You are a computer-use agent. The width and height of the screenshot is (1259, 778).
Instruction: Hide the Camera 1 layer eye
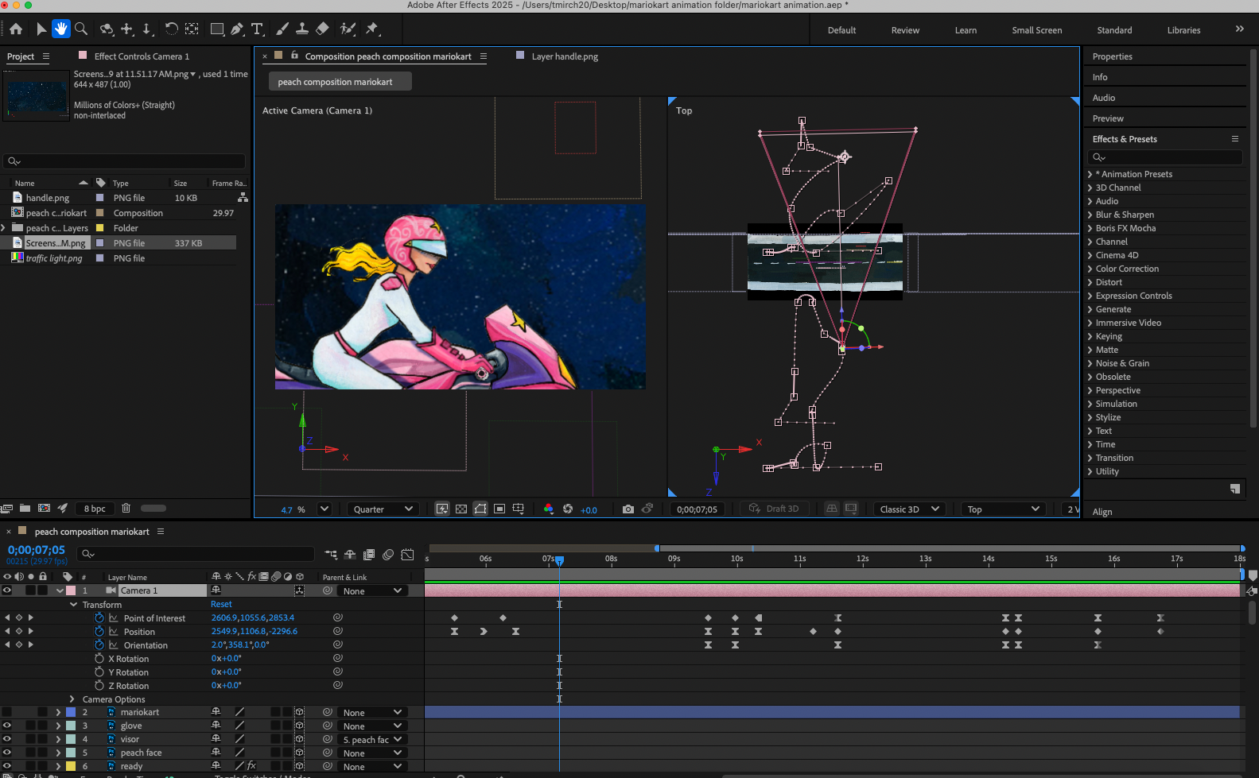[7, 590]
